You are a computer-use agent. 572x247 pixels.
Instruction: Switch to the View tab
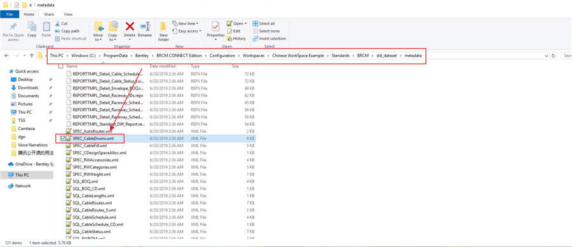pyautogui.click(x=68, y=14)
